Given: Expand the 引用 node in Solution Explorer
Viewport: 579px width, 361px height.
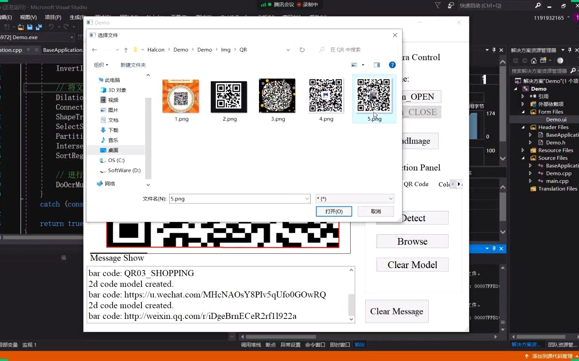Looking at the screenshot, I should click(523, 96).
